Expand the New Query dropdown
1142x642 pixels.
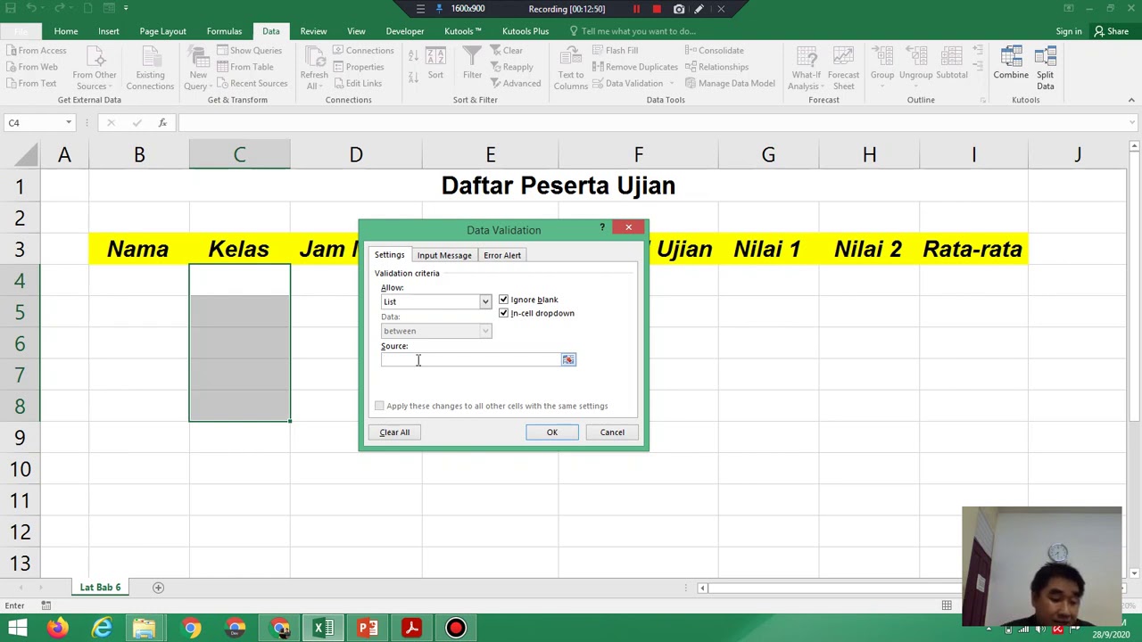click(x=197, y=80)
